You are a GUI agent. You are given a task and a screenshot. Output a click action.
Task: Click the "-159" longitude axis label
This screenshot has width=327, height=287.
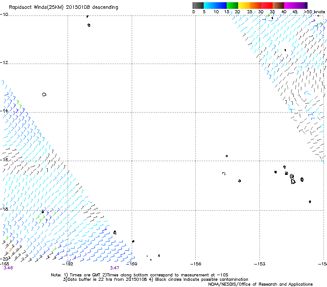tap(132, 264)
